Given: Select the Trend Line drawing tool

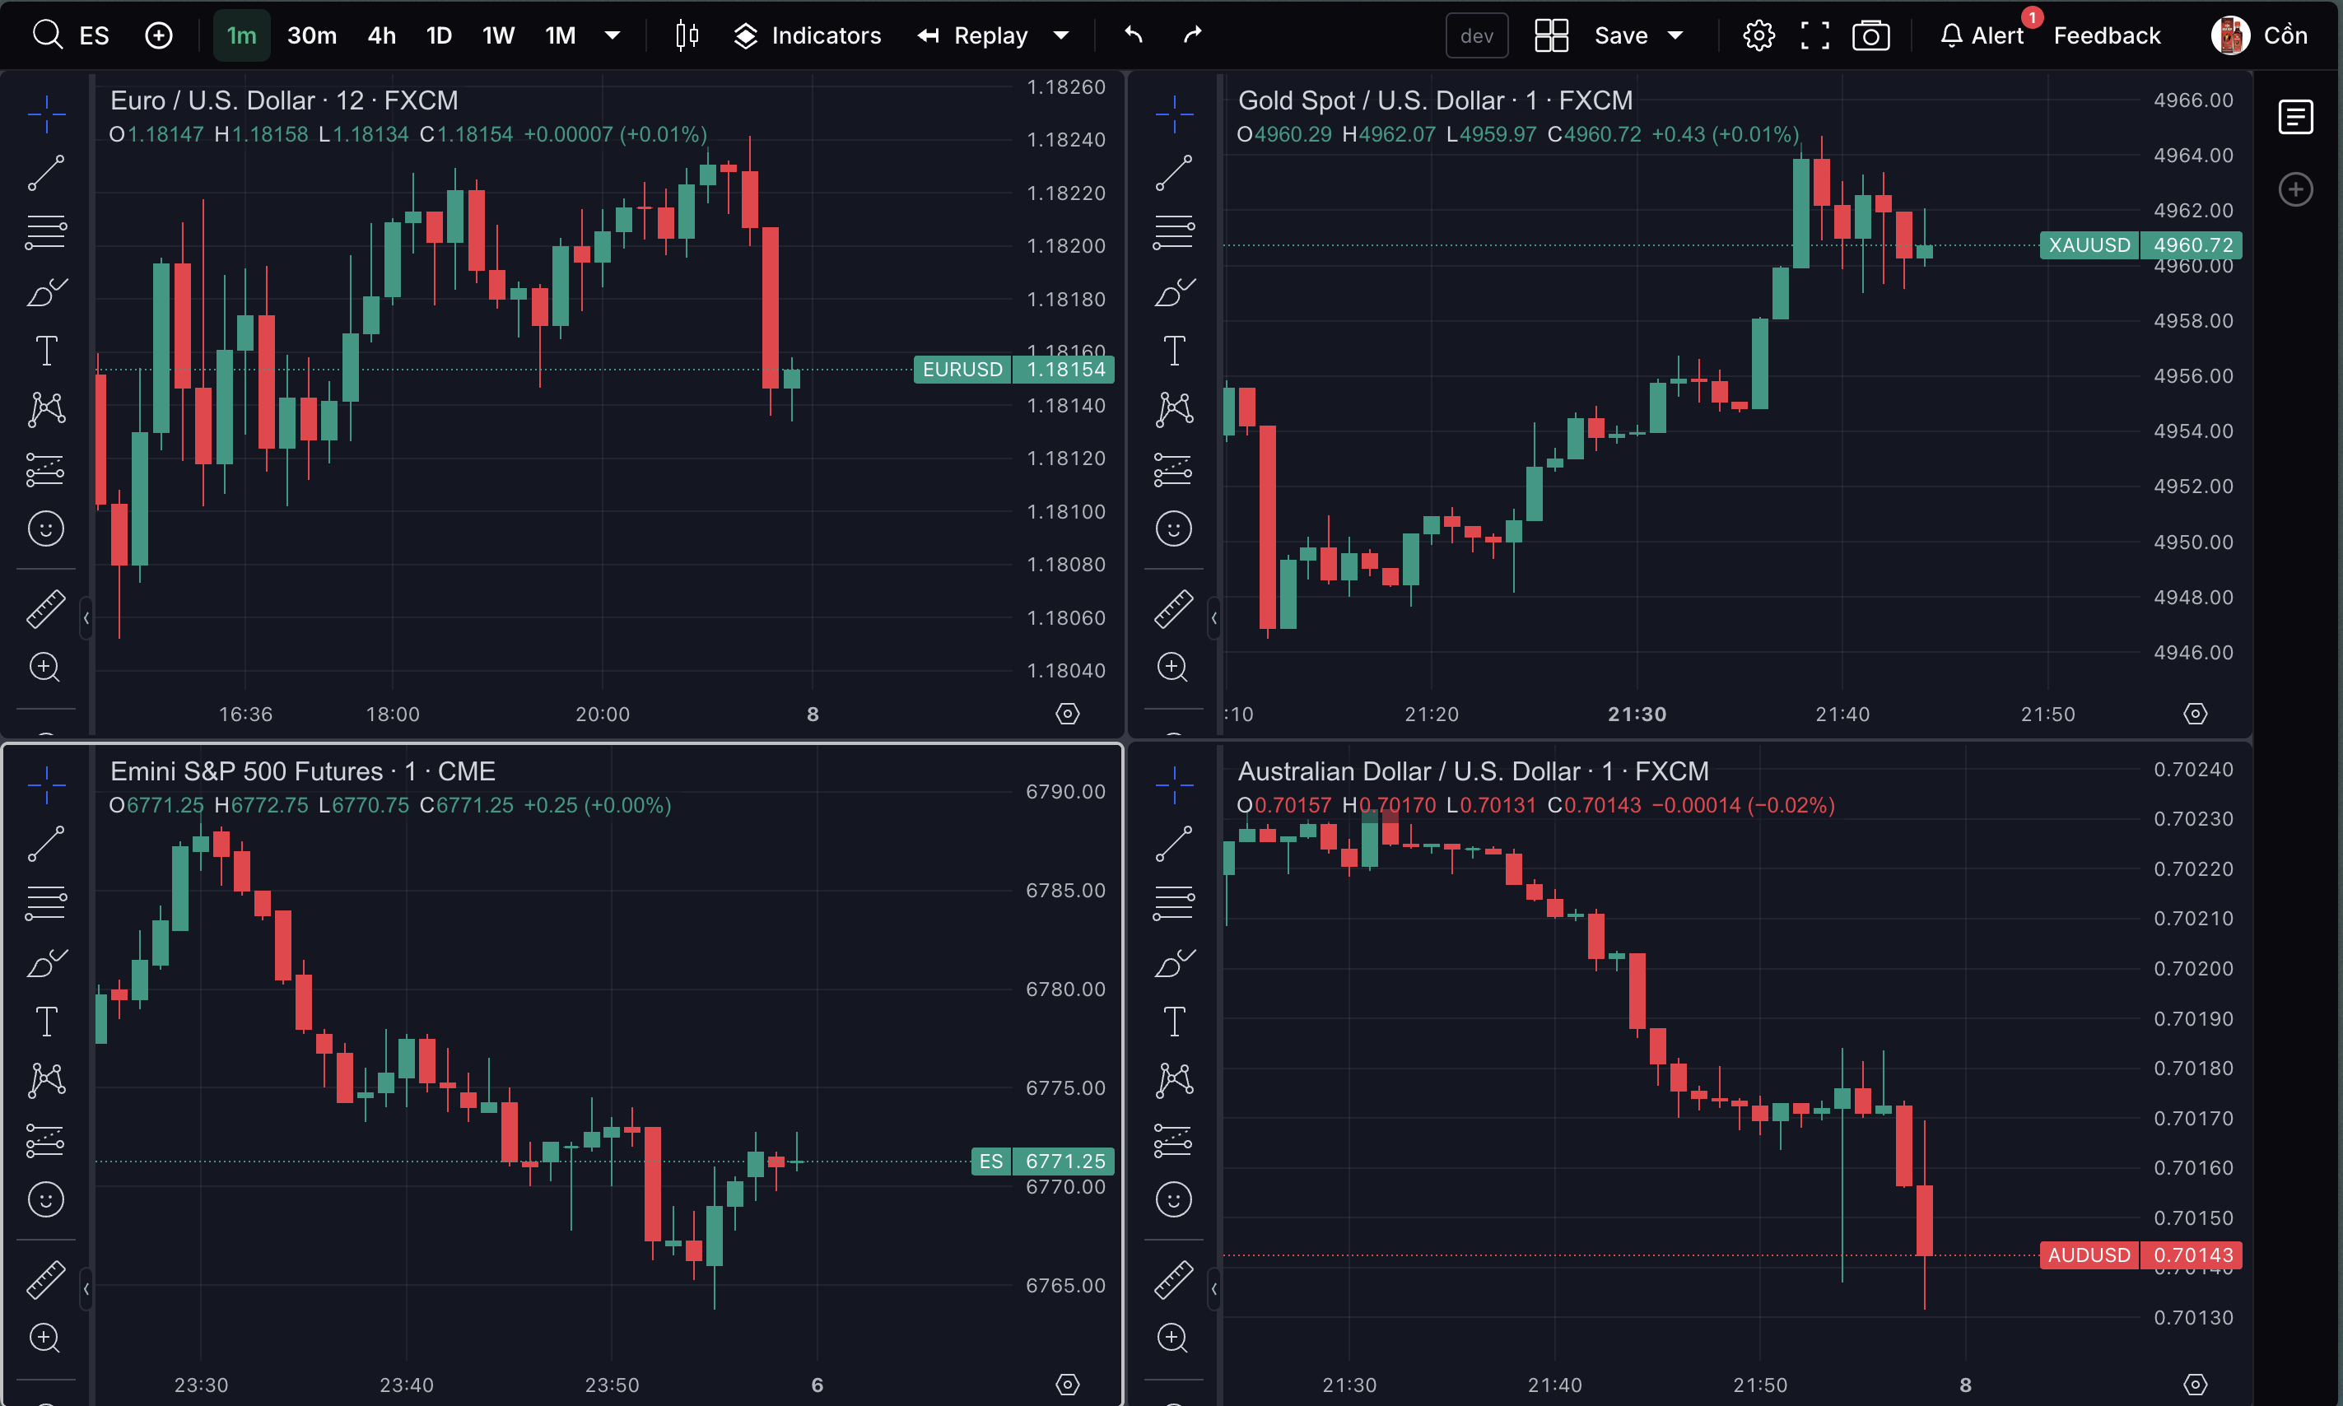Looking at the screenshot, I should [x=45, y=174].
